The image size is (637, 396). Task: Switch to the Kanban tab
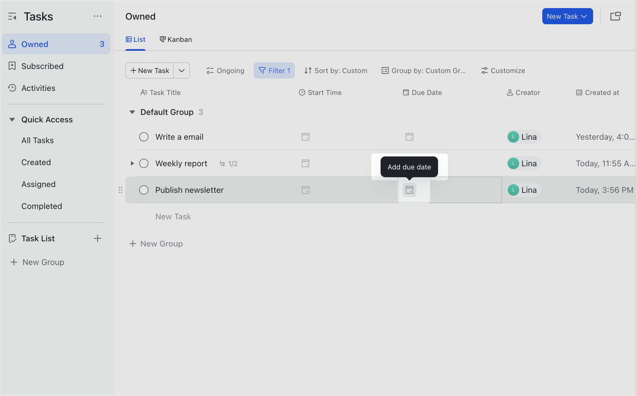coord(176,39)
